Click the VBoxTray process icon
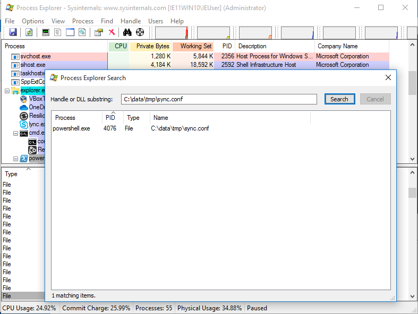This screenshot has height=314, width=418. (x=24, y=99)
